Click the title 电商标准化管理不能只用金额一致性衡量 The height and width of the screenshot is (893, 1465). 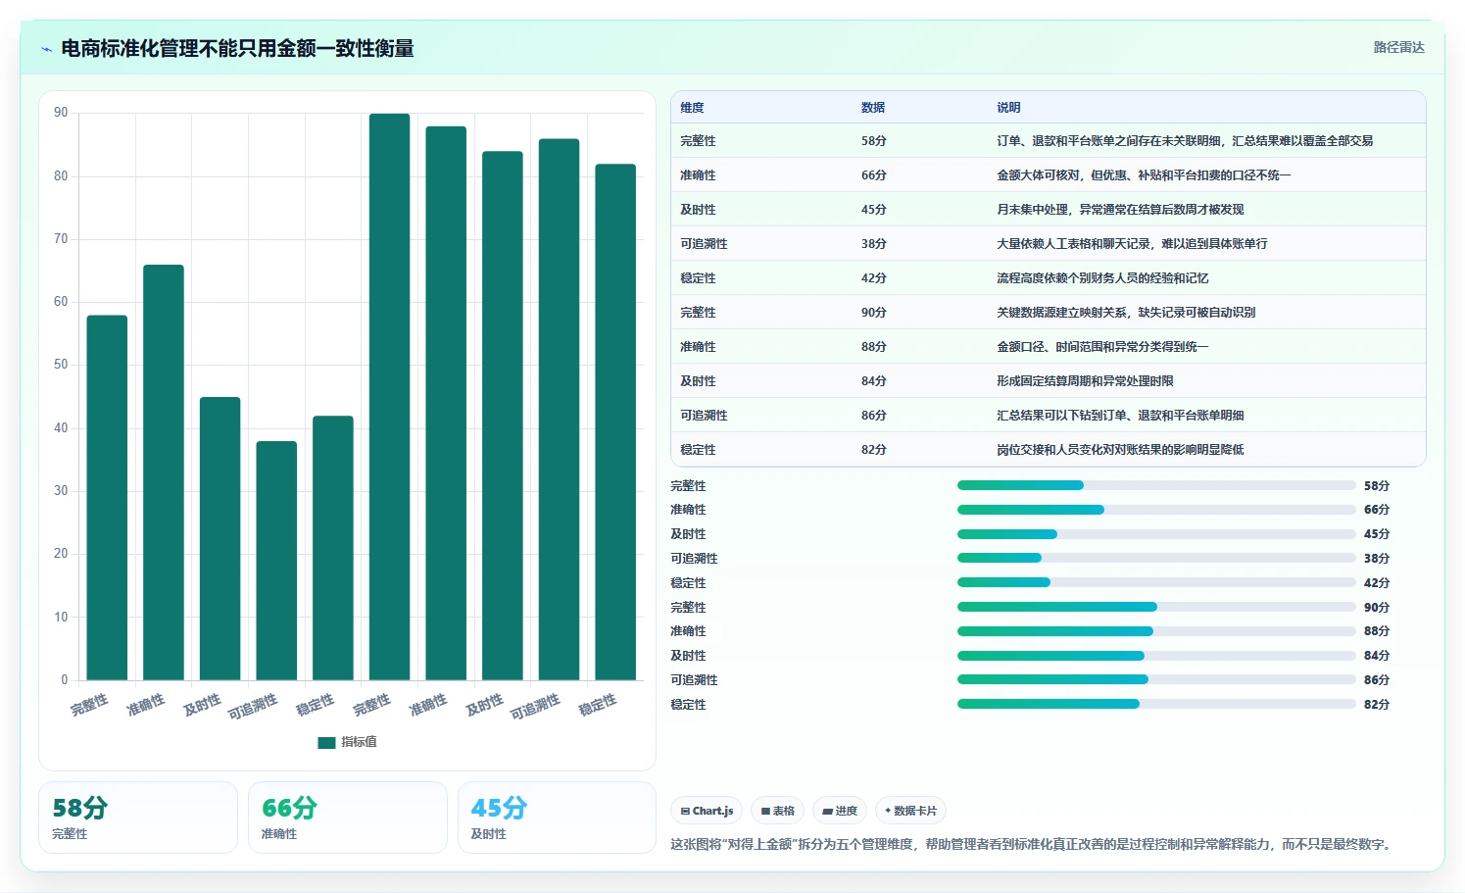tap(237, 48)
